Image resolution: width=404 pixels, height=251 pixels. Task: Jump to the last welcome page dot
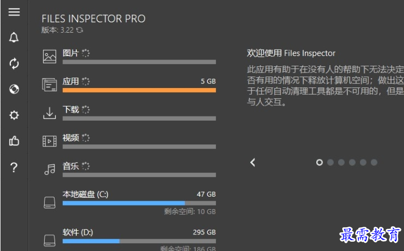(374, 163)
